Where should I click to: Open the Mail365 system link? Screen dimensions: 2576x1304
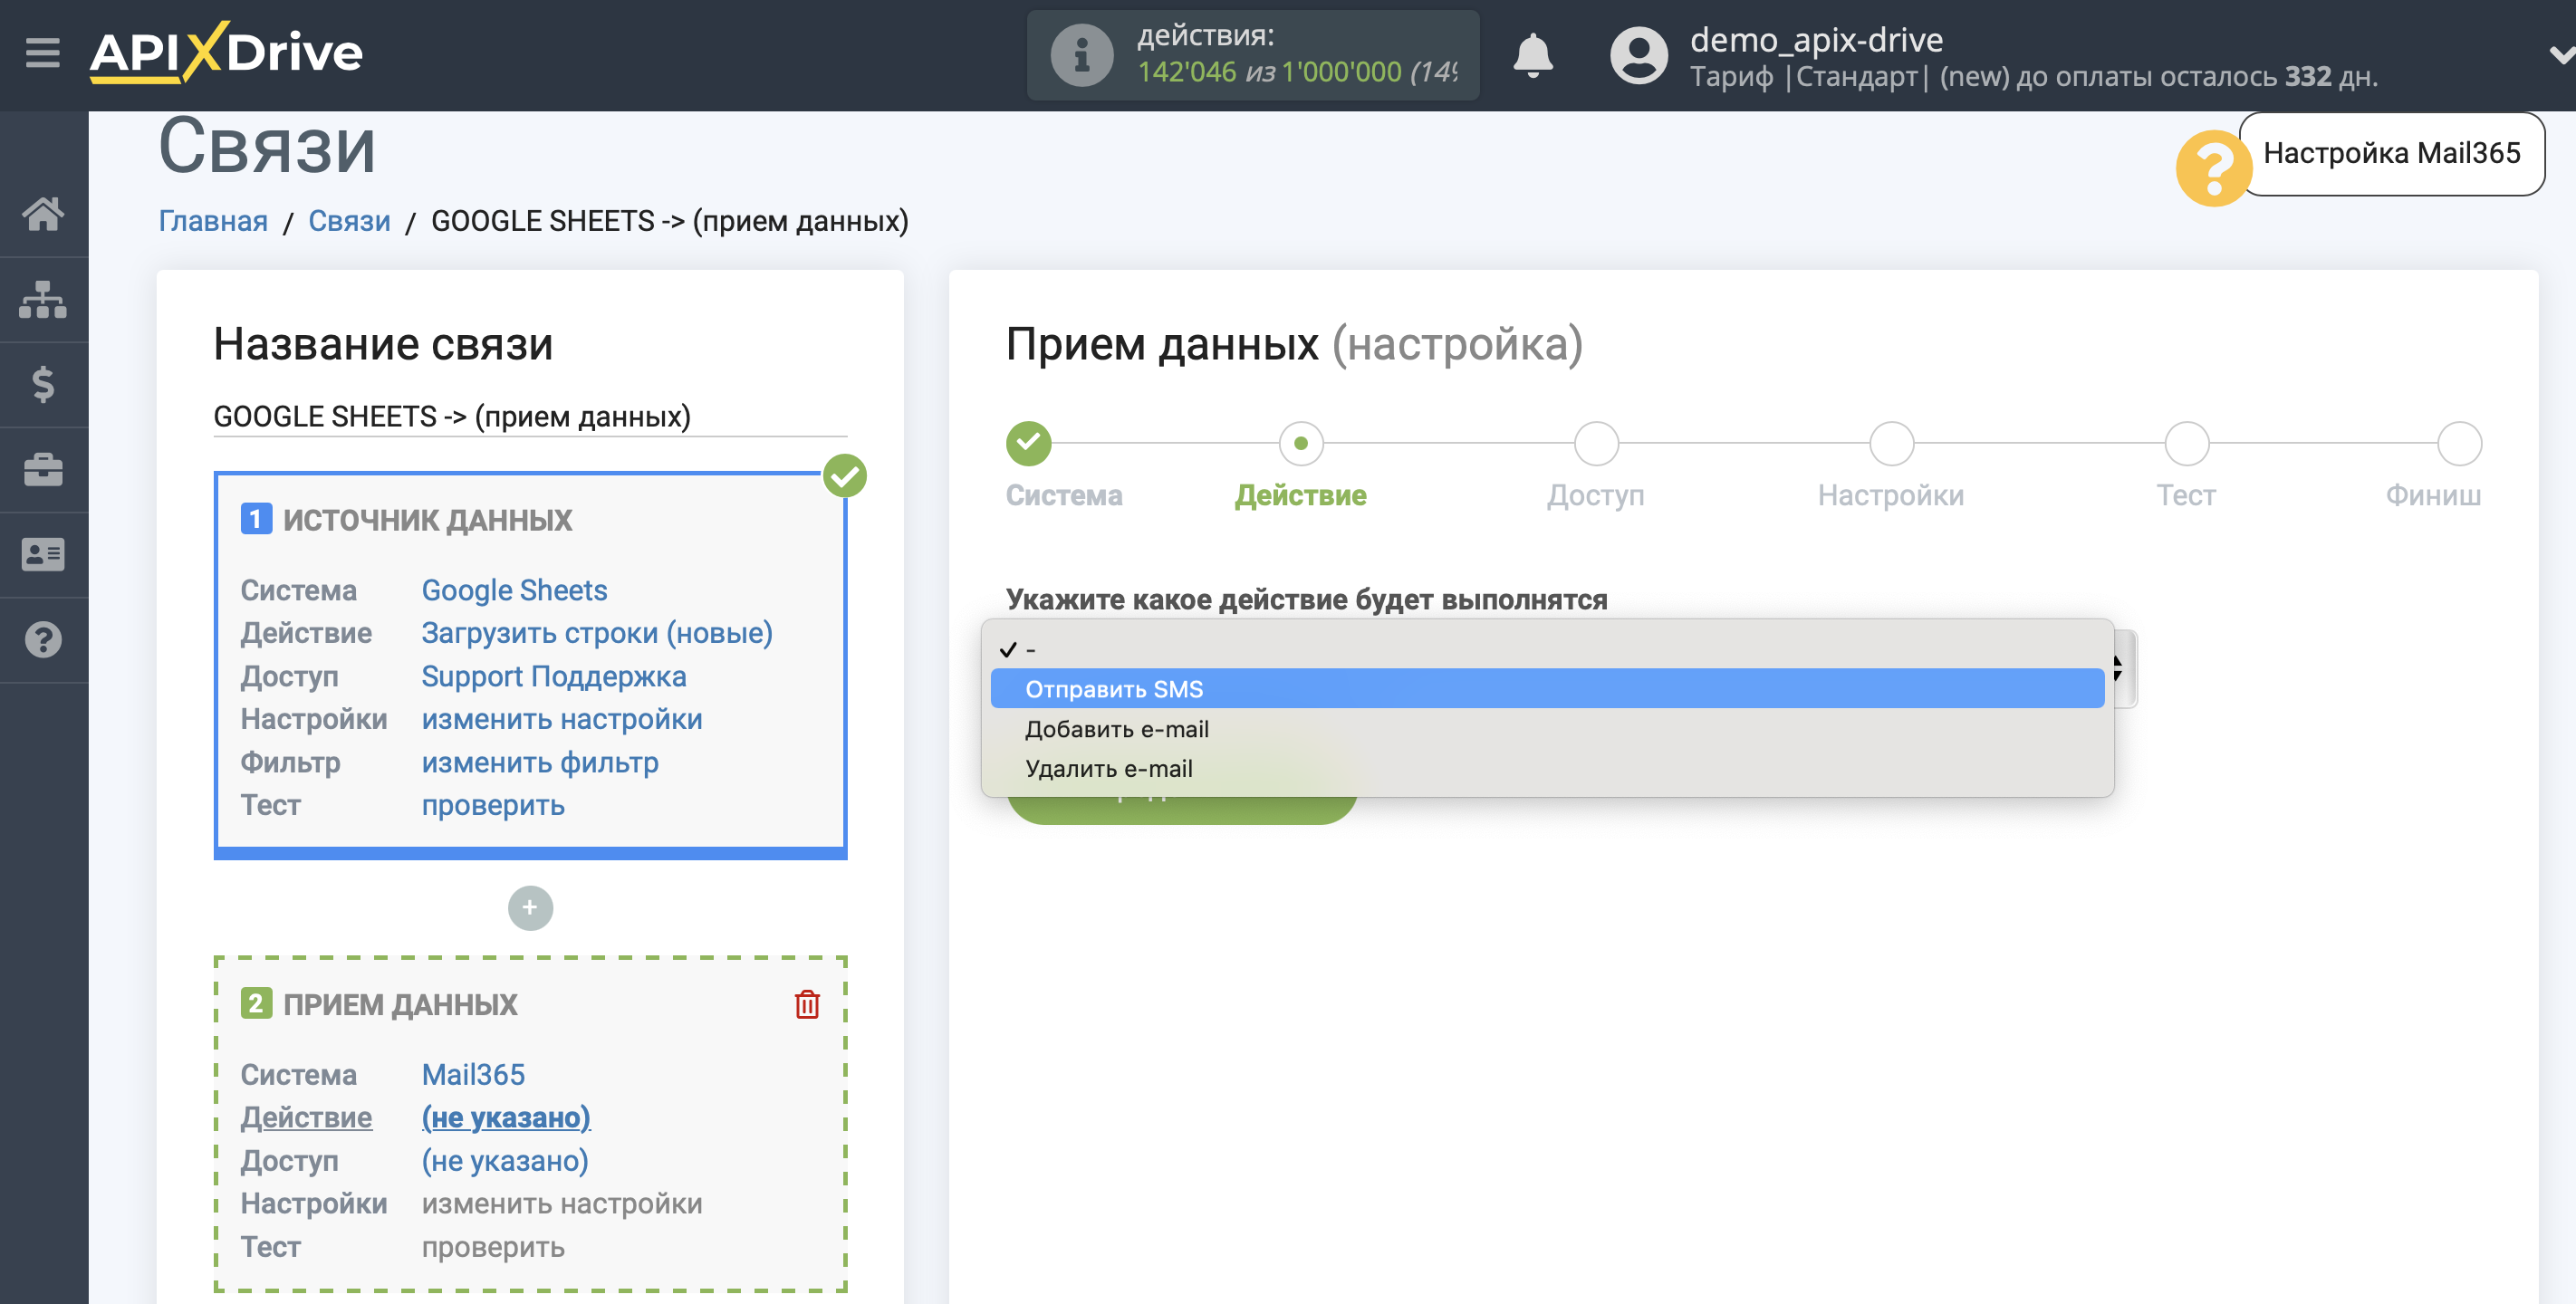(473, 1074)
